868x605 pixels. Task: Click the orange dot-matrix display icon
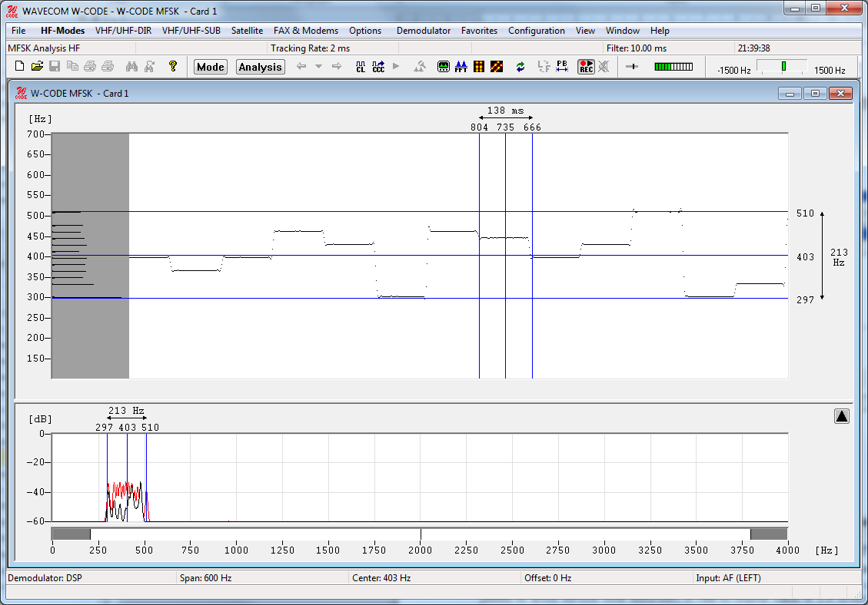click(x=479, y=66)
